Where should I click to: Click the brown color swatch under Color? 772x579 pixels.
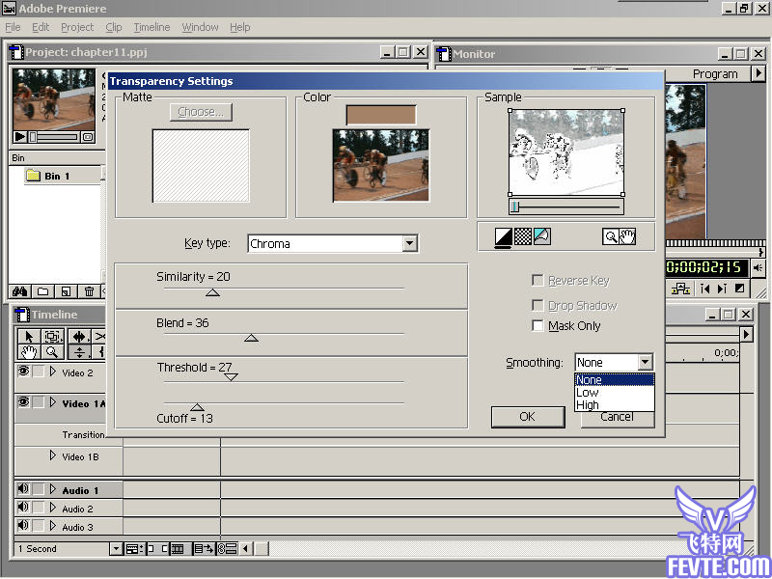click(x=381, y=115)
